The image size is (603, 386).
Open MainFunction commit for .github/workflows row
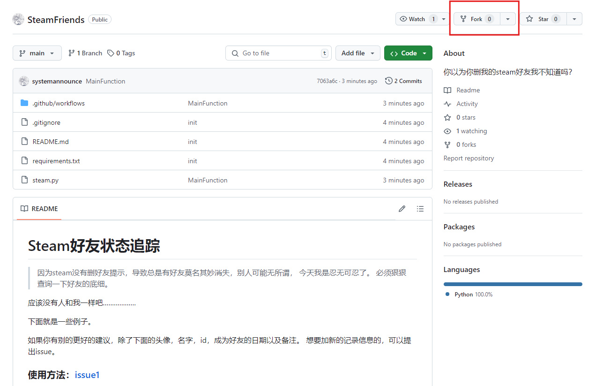tap(208, 103)
